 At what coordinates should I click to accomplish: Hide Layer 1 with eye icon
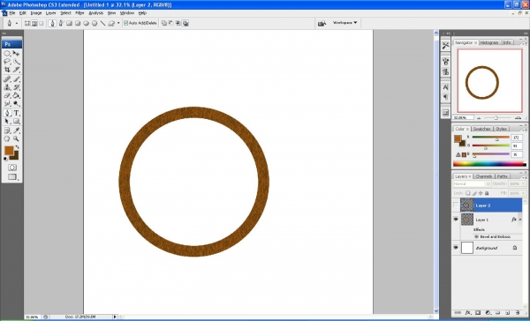click(x=456, y=220)
